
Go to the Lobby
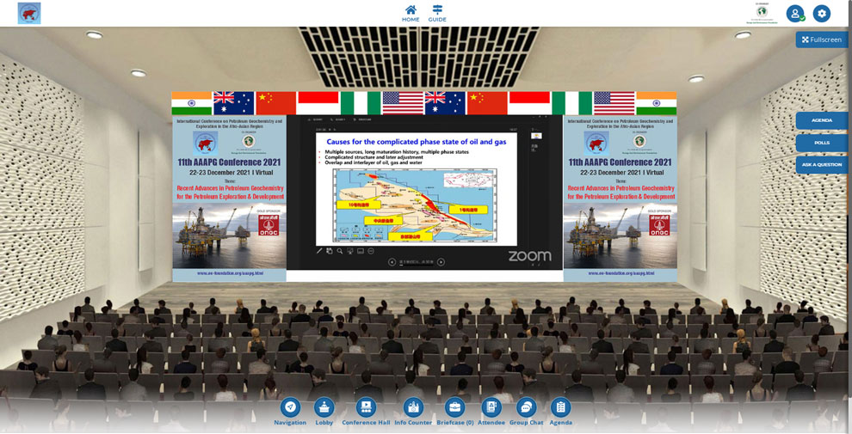click(x=324, y=411)
